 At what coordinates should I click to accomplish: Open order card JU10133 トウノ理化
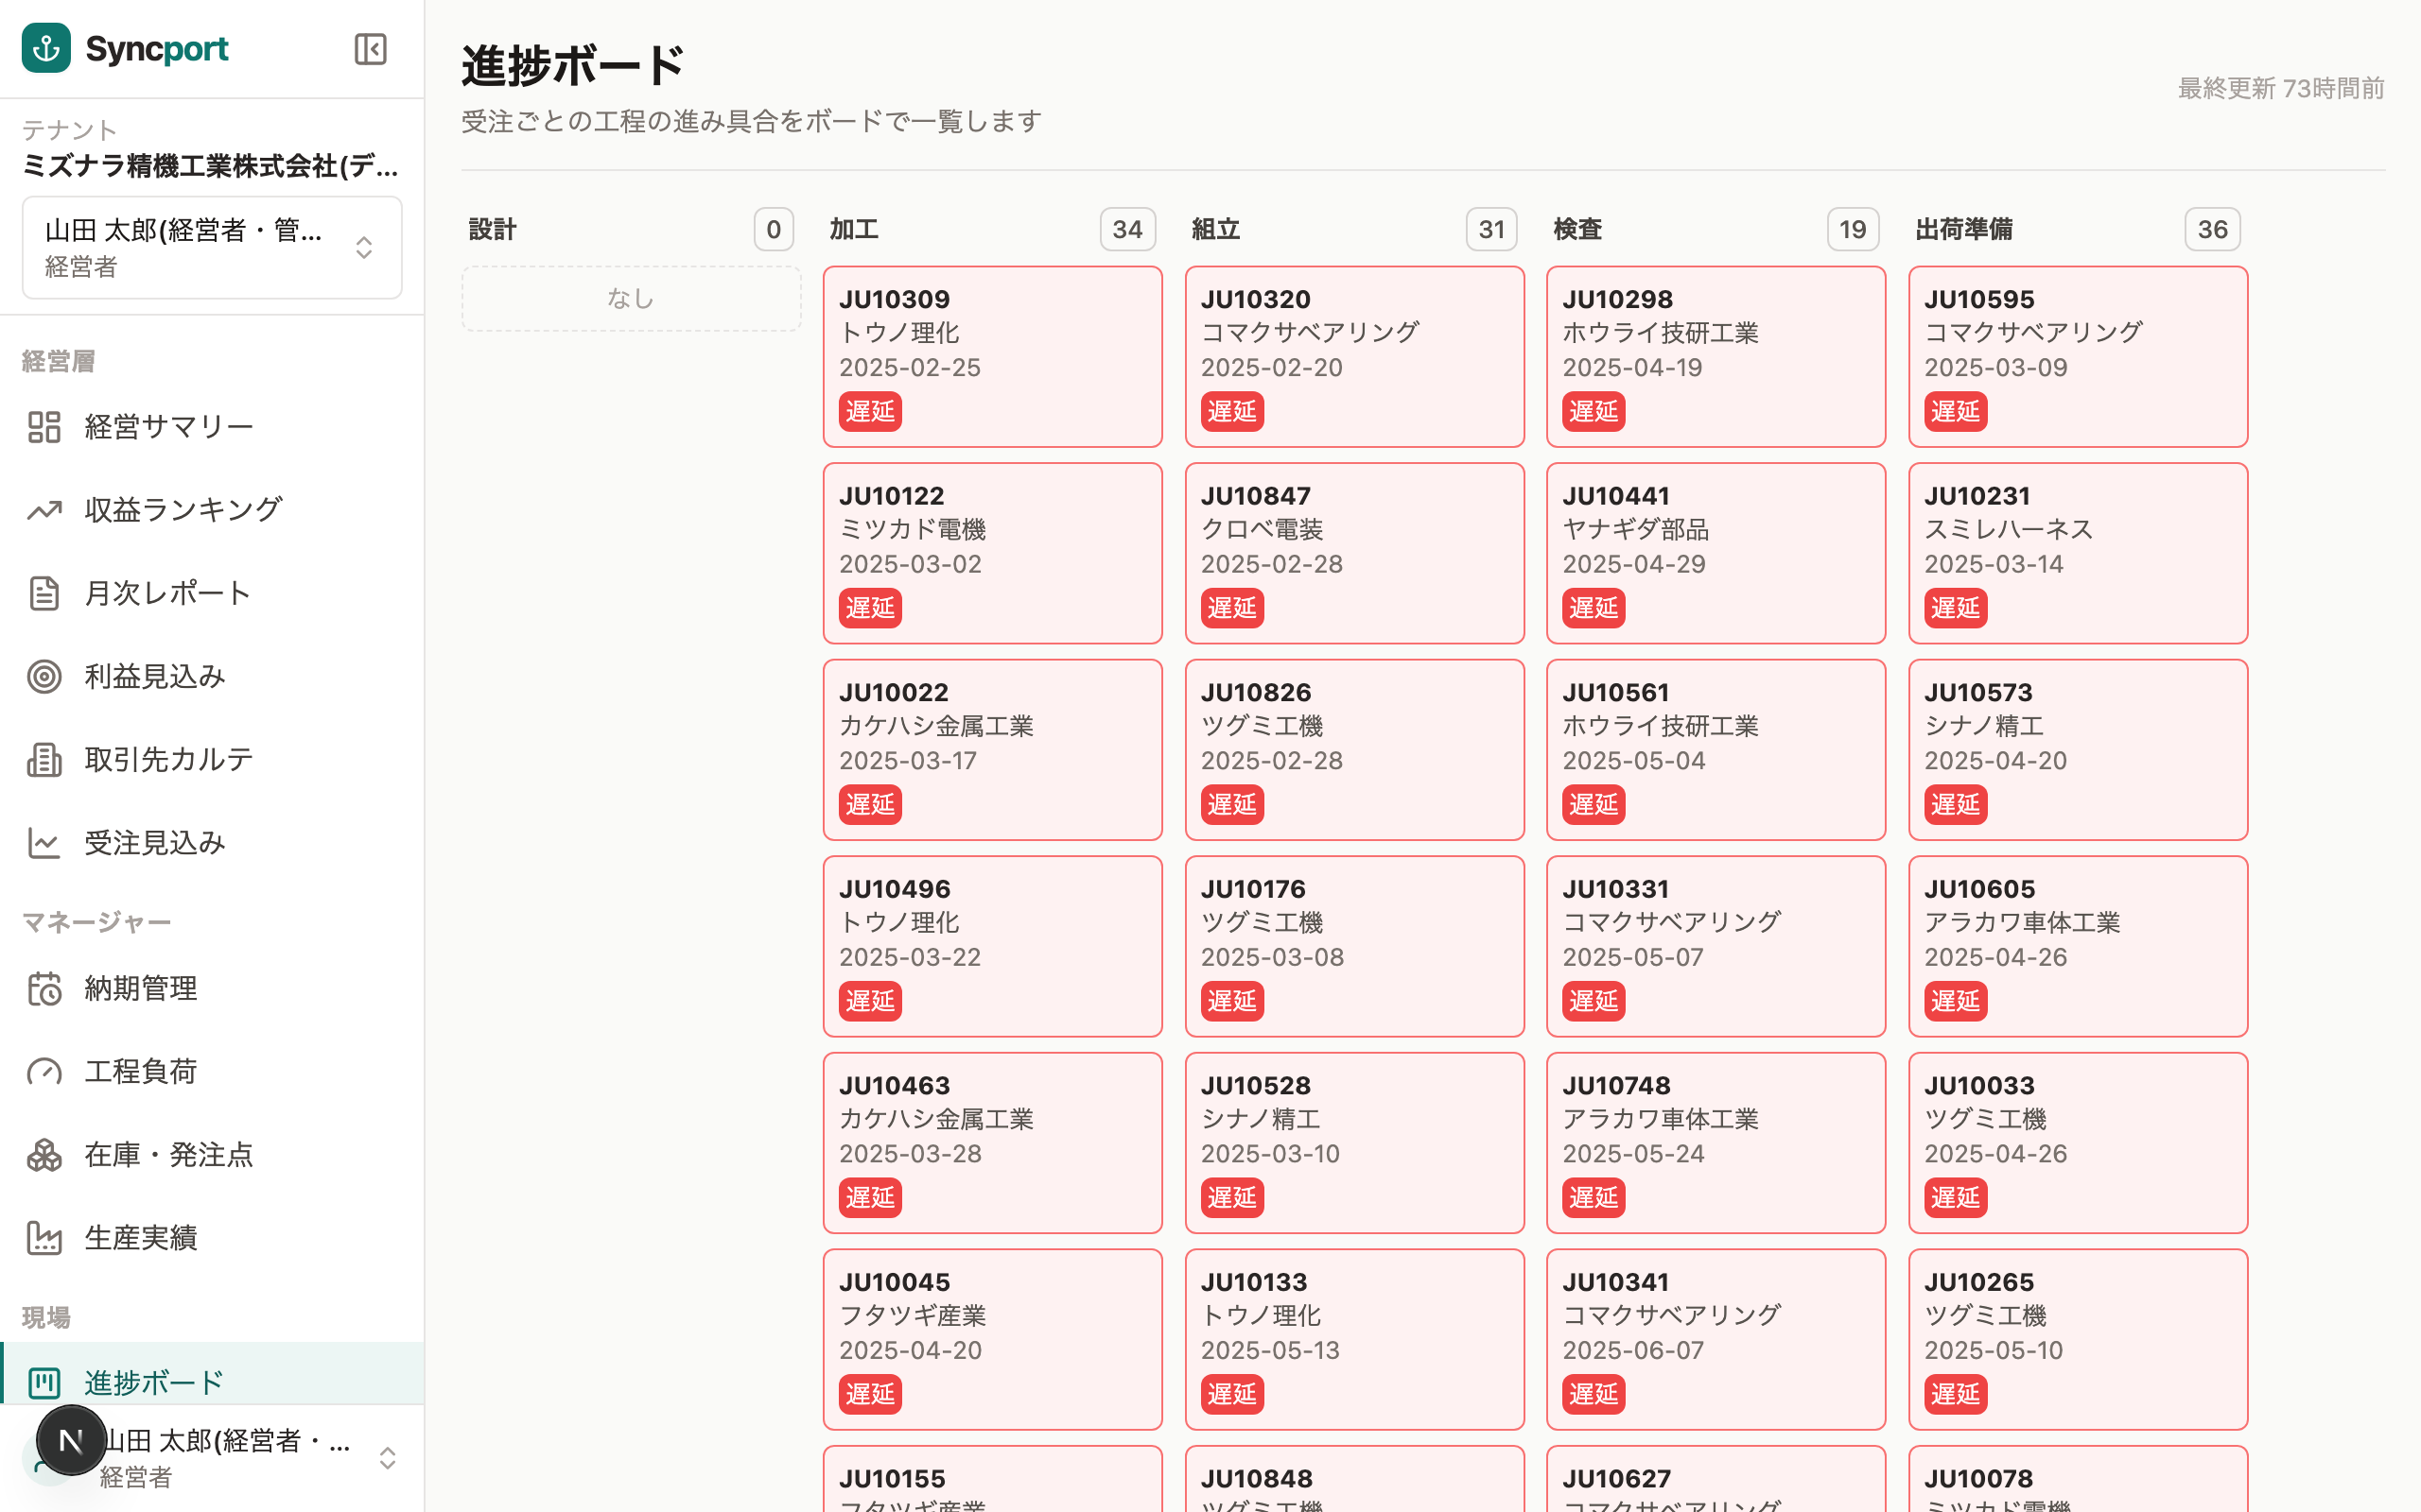1354,1339
